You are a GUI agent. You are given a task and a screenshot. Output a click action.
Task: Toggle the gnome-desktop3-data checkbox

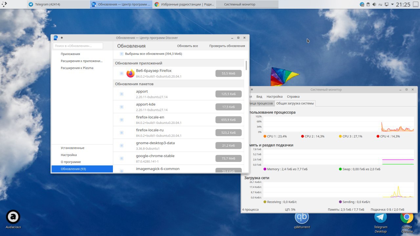click(122, 146)
